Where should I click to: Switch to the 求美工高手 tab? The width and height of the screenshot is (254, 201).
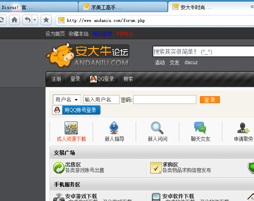tap(123, 7)
